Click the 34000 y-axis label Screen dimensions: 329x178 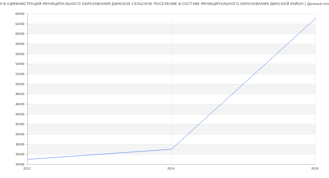pyautogui.click(x=20, y=165)
